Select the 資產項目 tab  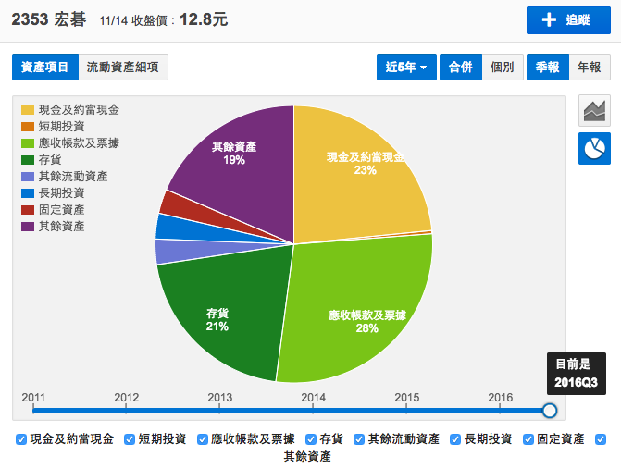click(x=44, y=67)
